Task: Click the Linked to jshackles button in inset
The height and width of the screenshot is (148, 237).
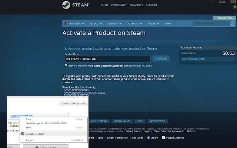Action: pyautogui.click(x=74, y=103)
